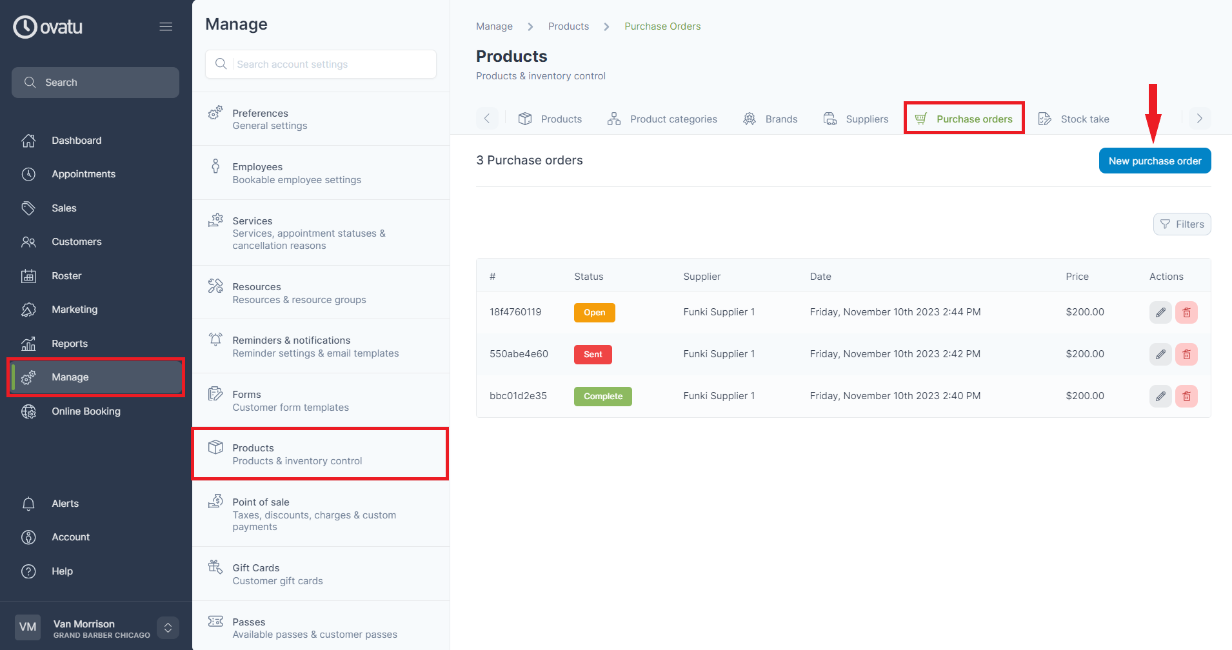Open Stock take clipboard icon
This screenshot has width=1232, height=650.
pyautogui.click(x=1045, y=119)
